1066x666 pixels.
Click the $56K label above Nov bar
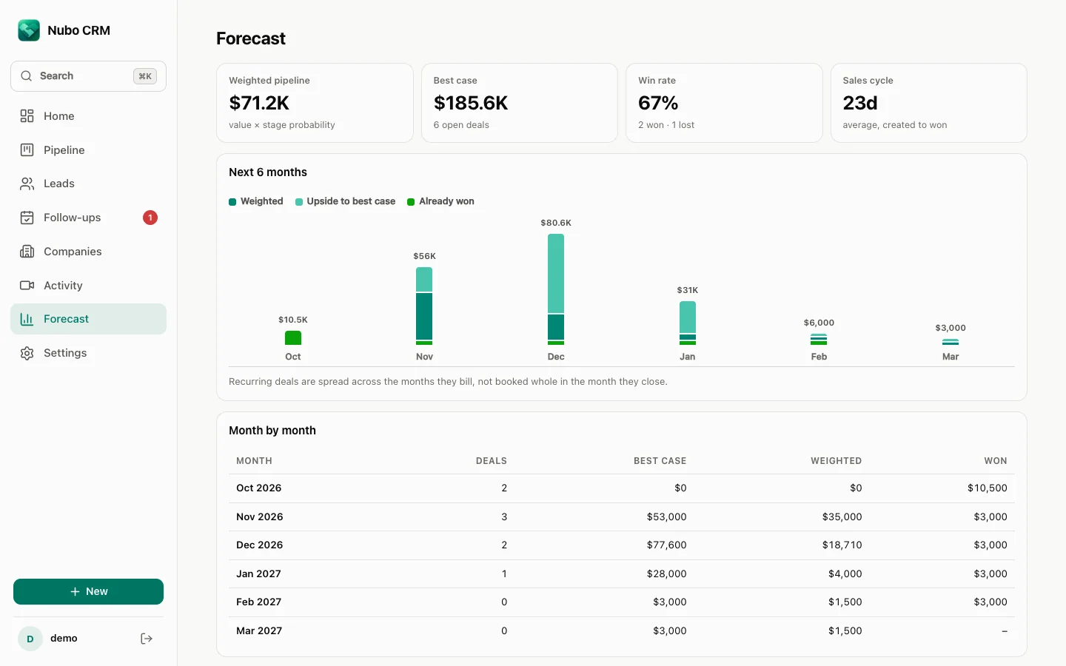coord(424,256)
